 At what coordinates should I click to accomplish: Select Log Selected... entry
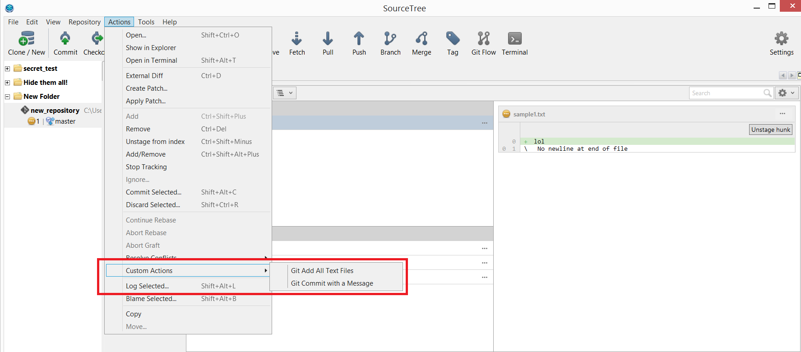click(x=188, y=286)
